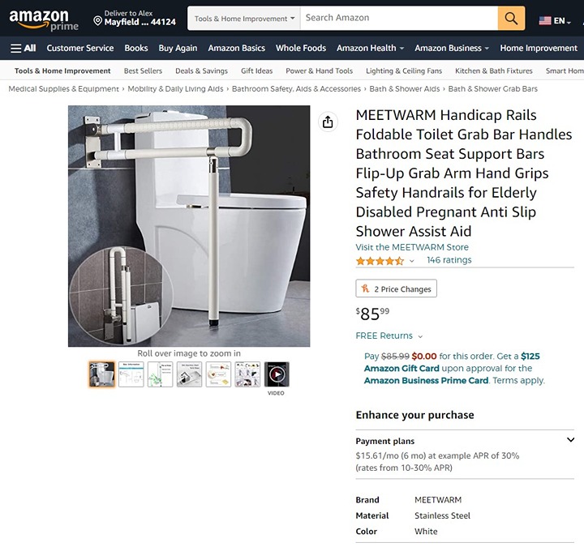The image size is (584, 547).
Task: Visit the MEETWARM Store link
Action: pyautogui.click(x=412, y=247)
